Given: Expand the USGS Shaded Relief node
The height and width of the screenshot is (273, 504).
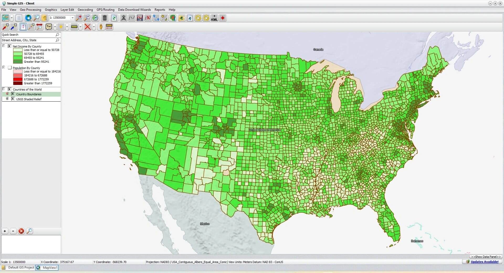Looking at the screenshot, I should pyautogui.click(x=7, y=99).
